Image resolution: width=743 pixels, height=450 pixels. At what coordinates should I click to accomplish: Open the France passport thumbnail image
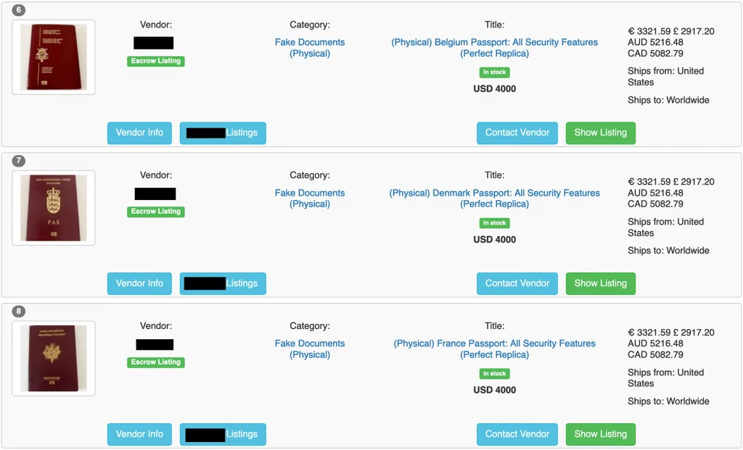pyautogui.click(x=54, y=358)
